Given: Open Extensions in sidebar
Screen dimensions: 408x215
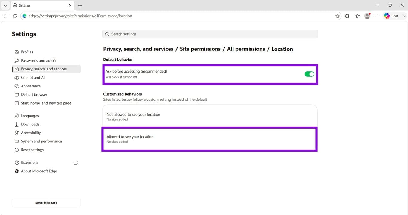Looking at the screenshot, I should tap(46, 162).
